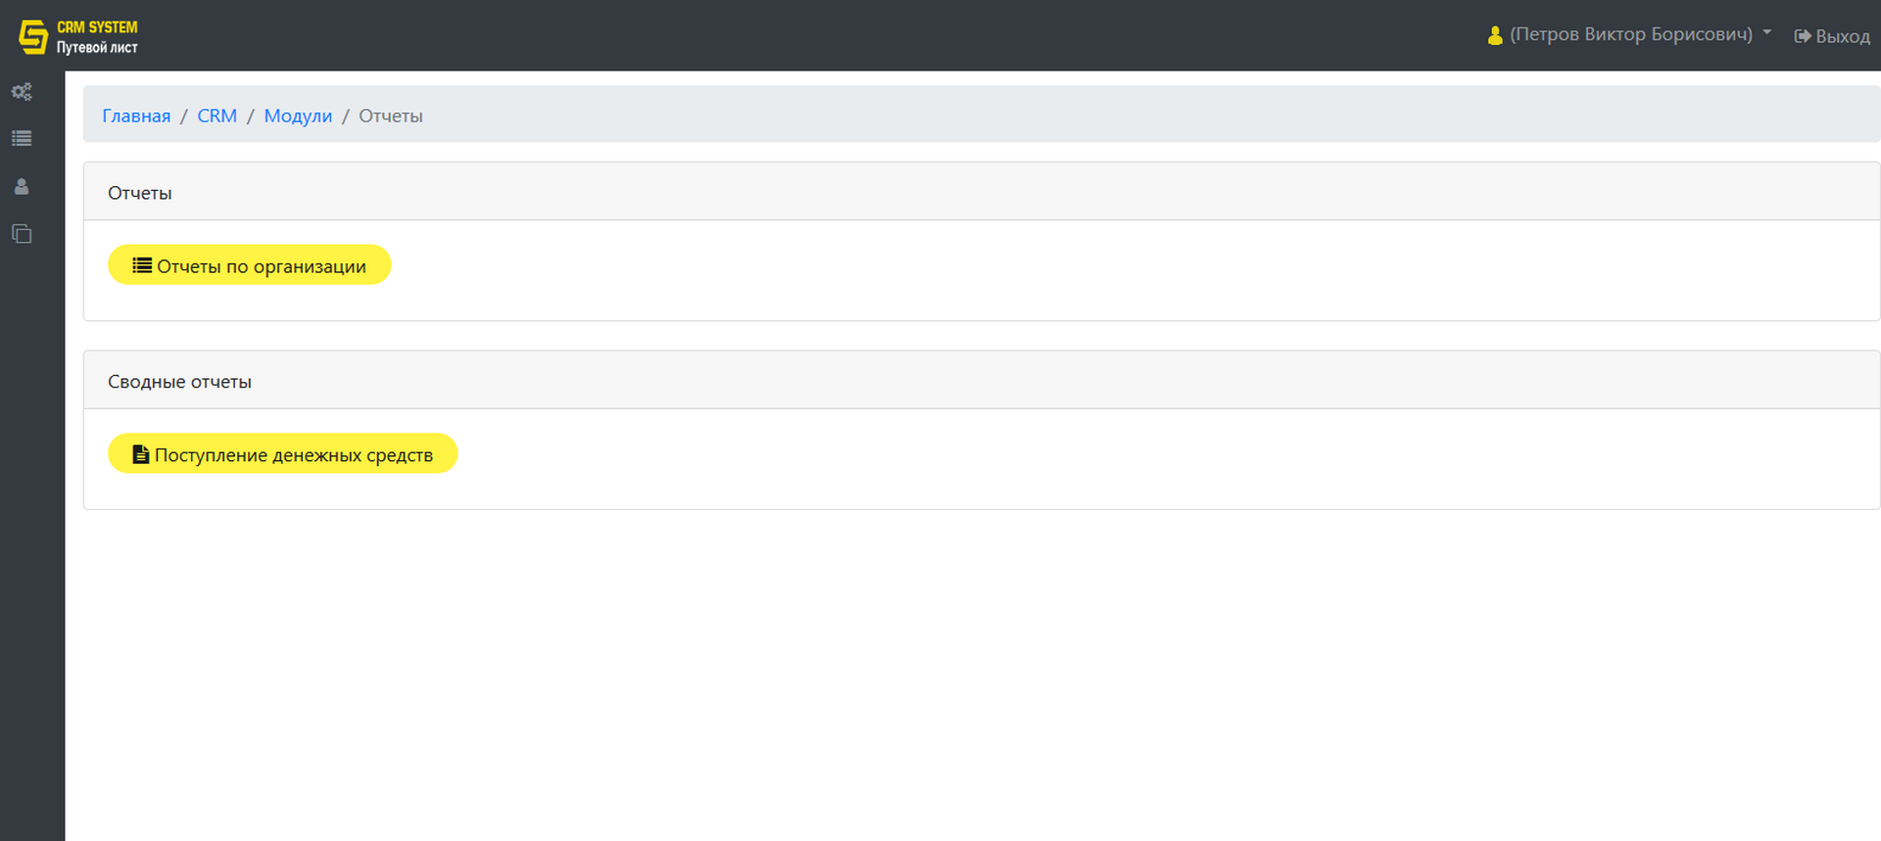Navigate to Модули breadcrumb
Image resolution: width=1881 pixels, height=841 pixels.
point(298,116)
